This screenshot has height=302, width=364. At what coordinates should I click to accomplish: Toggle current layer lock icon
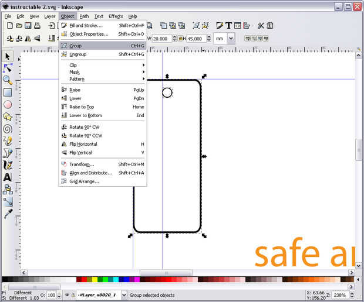pyautogui.click(x=73, y=295)
